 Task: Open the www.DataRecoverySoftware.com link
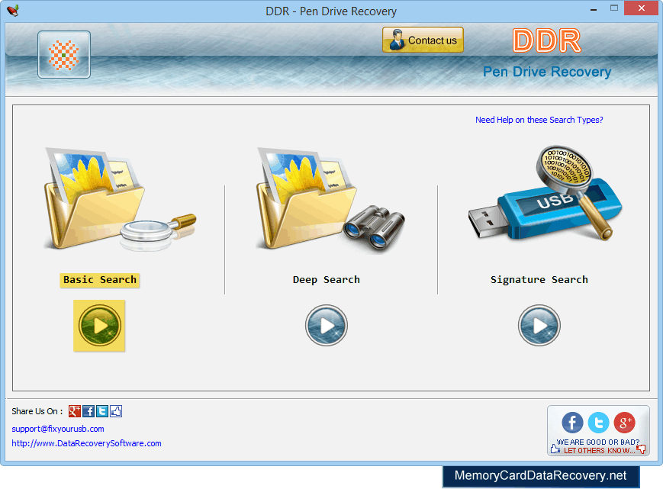(x=86, y=443)
